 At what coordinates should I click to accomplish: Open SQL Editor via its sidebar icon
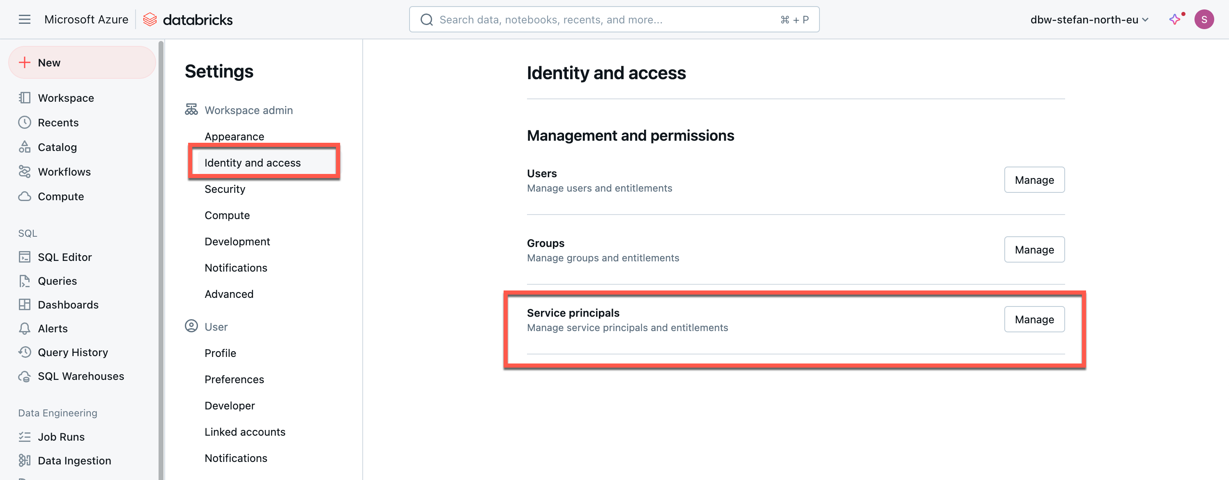point(24,257)
